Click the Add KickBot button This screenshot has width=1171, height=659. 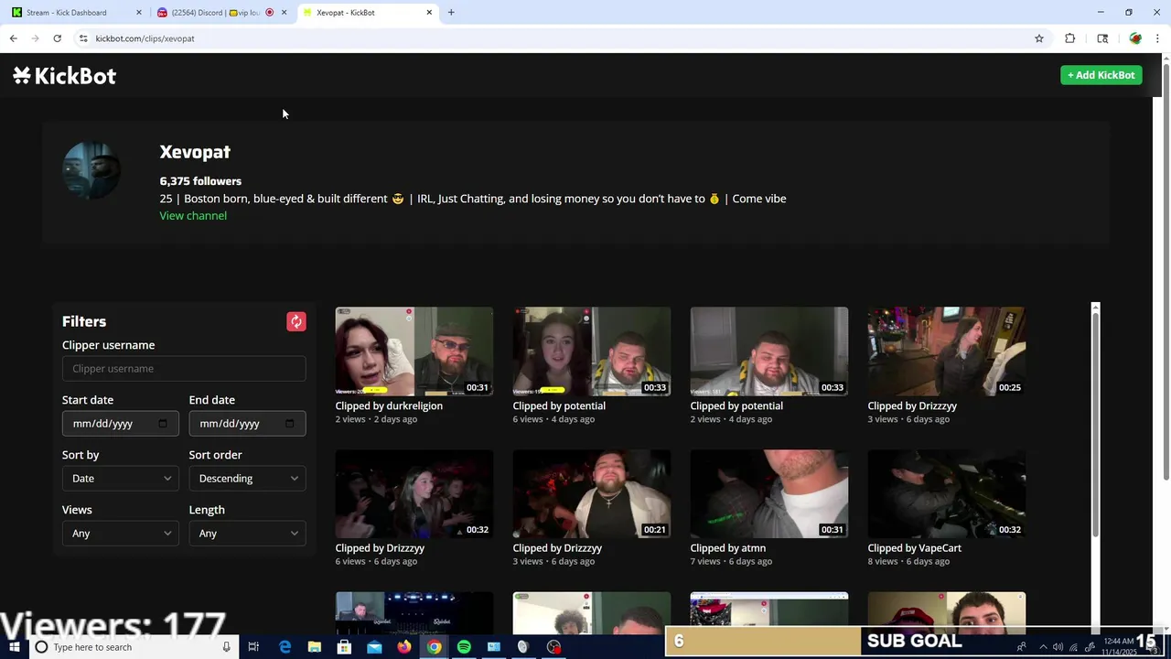[1101, 75]
